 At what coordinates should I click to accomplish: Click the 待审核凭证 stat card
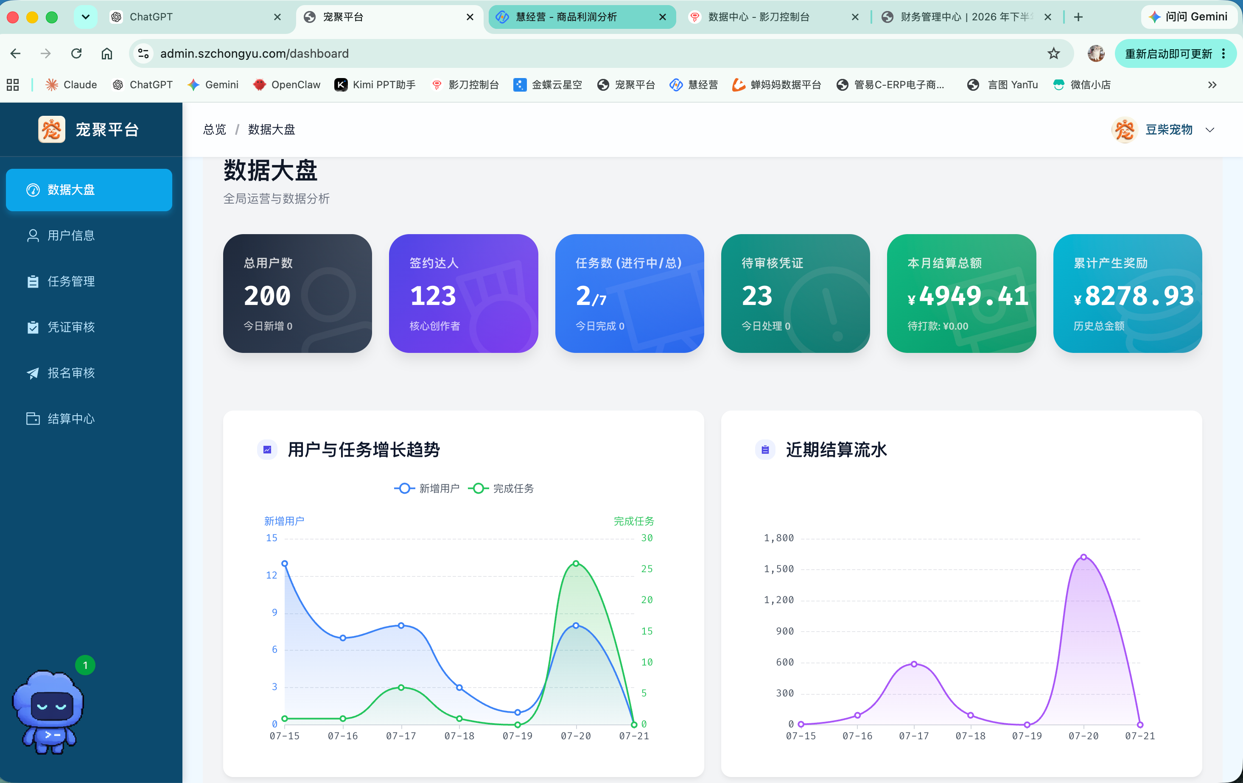tap(795, 294)
